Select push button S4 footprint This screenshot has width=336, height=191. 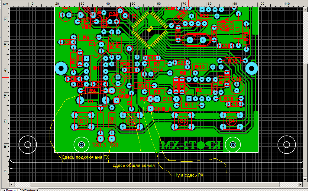tap(232, 121)
